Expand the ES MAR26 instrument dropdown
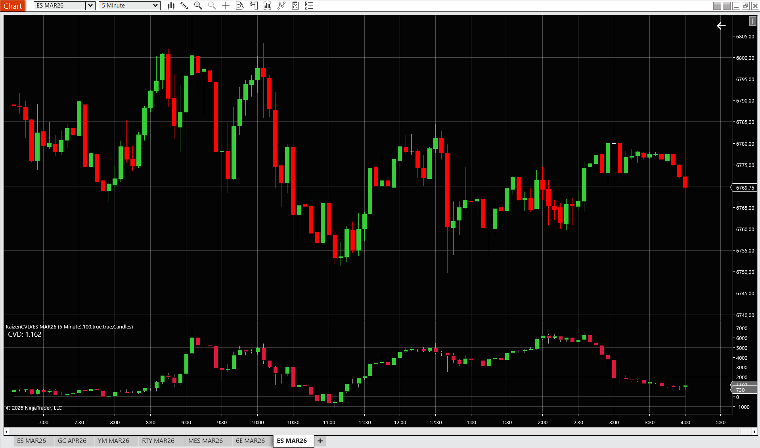The width and height of the screenshot is (760, 448). coord(90,6)
